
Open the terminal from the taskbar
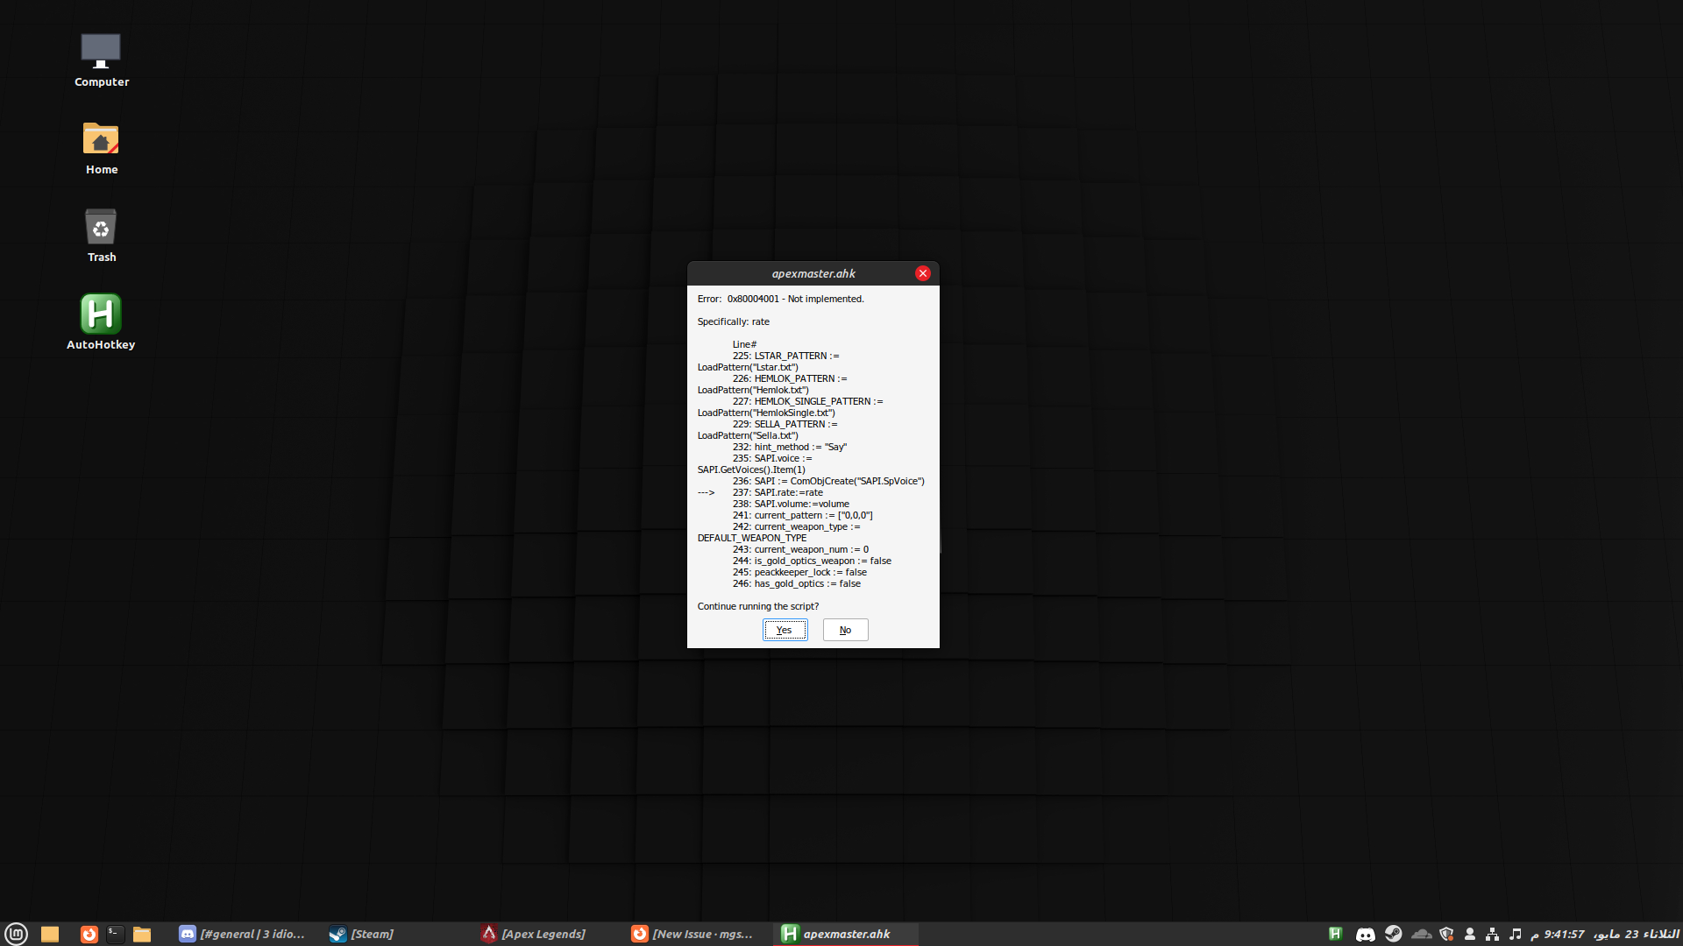(x=115, y=934)
